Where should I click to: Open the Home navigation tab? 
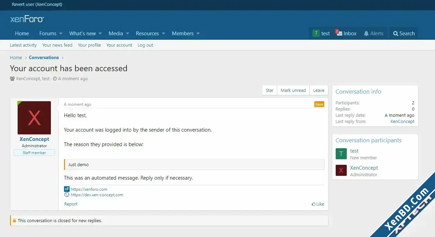(x=22, y=34)
